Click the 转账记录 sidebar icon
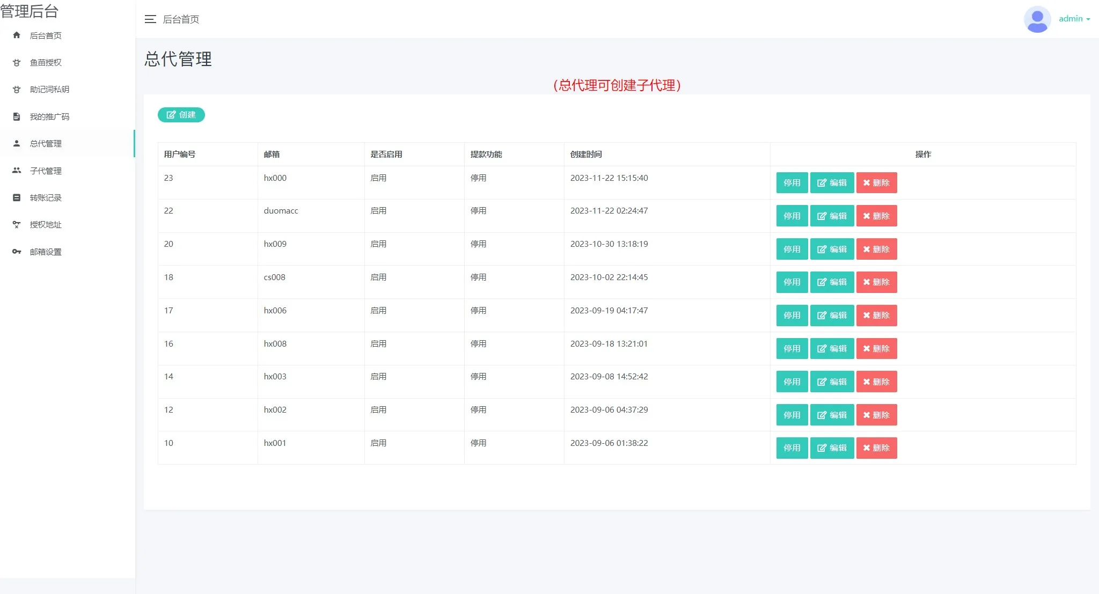Image resolution: width=1099 pixels, height=594 pixels. click(17, 197)
